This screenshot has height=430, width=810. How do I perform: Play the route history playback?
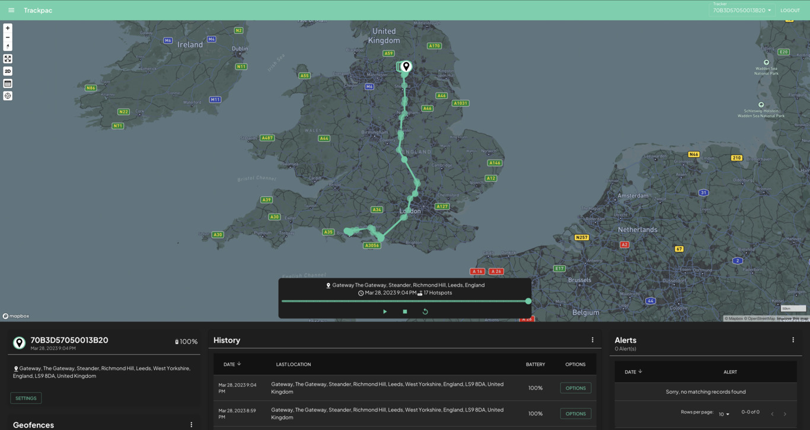385,311
